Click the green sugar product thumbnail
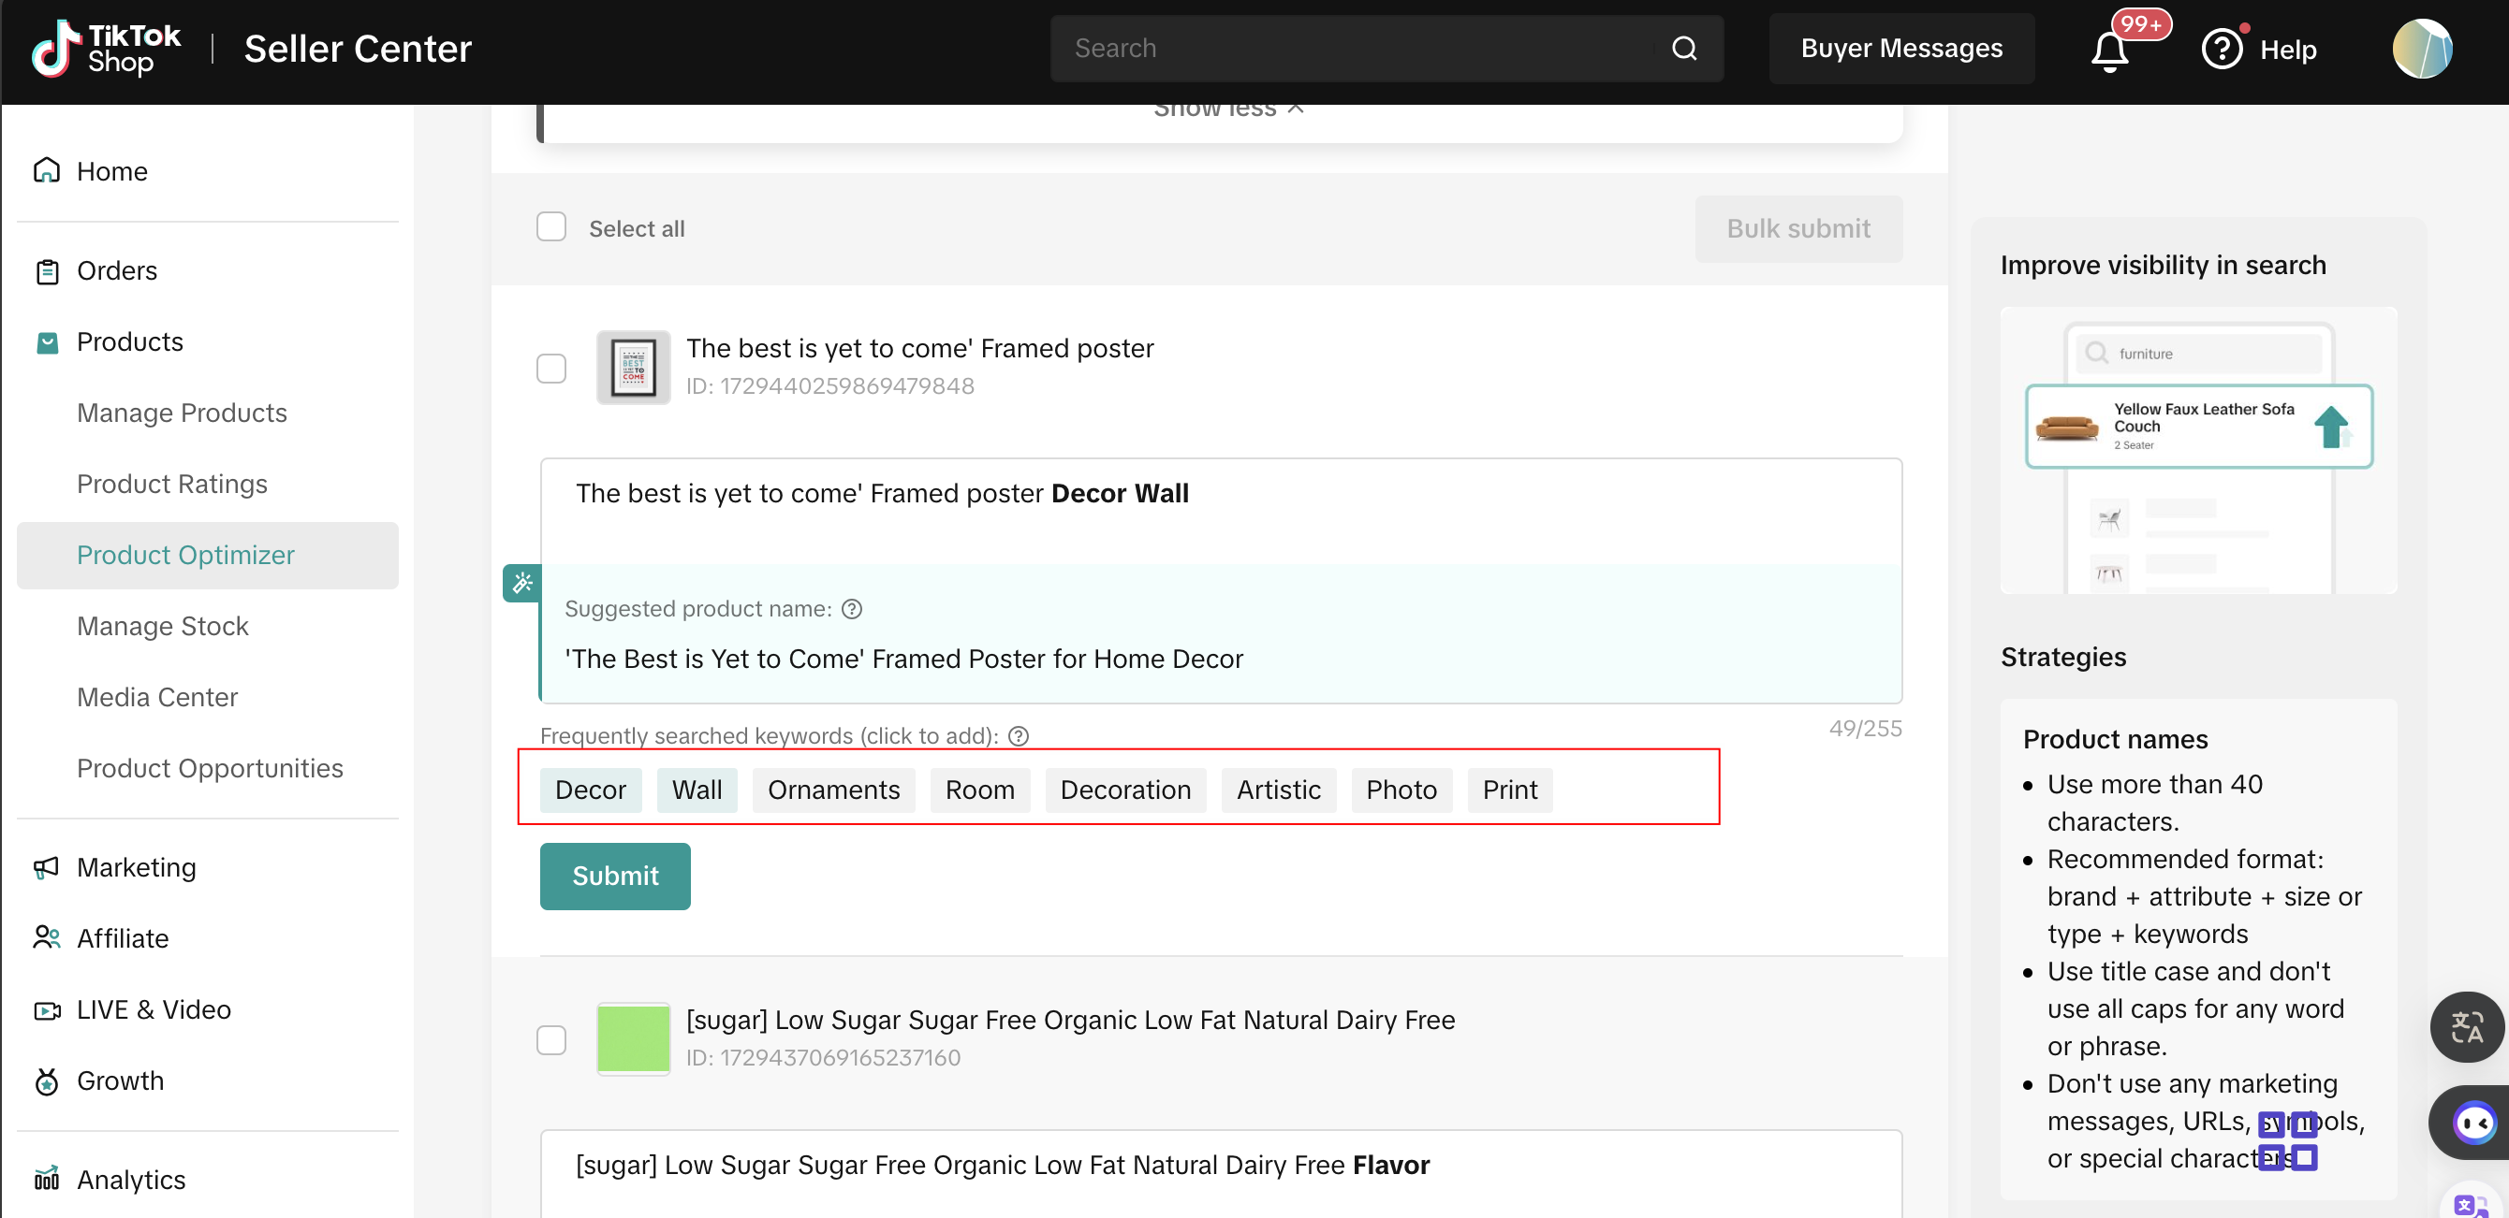The width and height of the screenshot is (2509, 1218). click(x=633, y=1040)
